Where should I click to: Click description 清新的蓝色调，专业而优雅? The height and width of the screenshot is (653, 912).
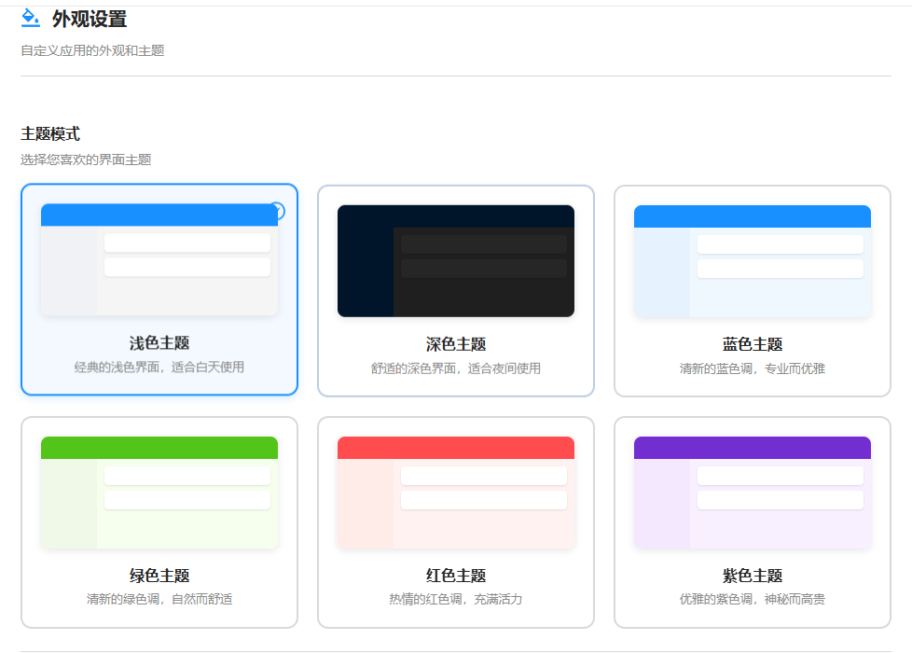(x=753, y=368)
